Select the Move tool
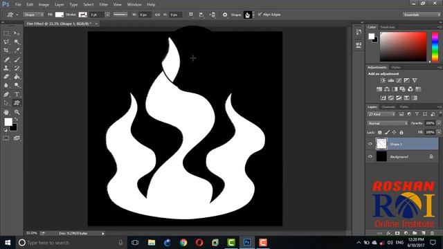Image resolution: width=443 pixels, height=249 pixels. pyautogui.click(x=17, y=33)
